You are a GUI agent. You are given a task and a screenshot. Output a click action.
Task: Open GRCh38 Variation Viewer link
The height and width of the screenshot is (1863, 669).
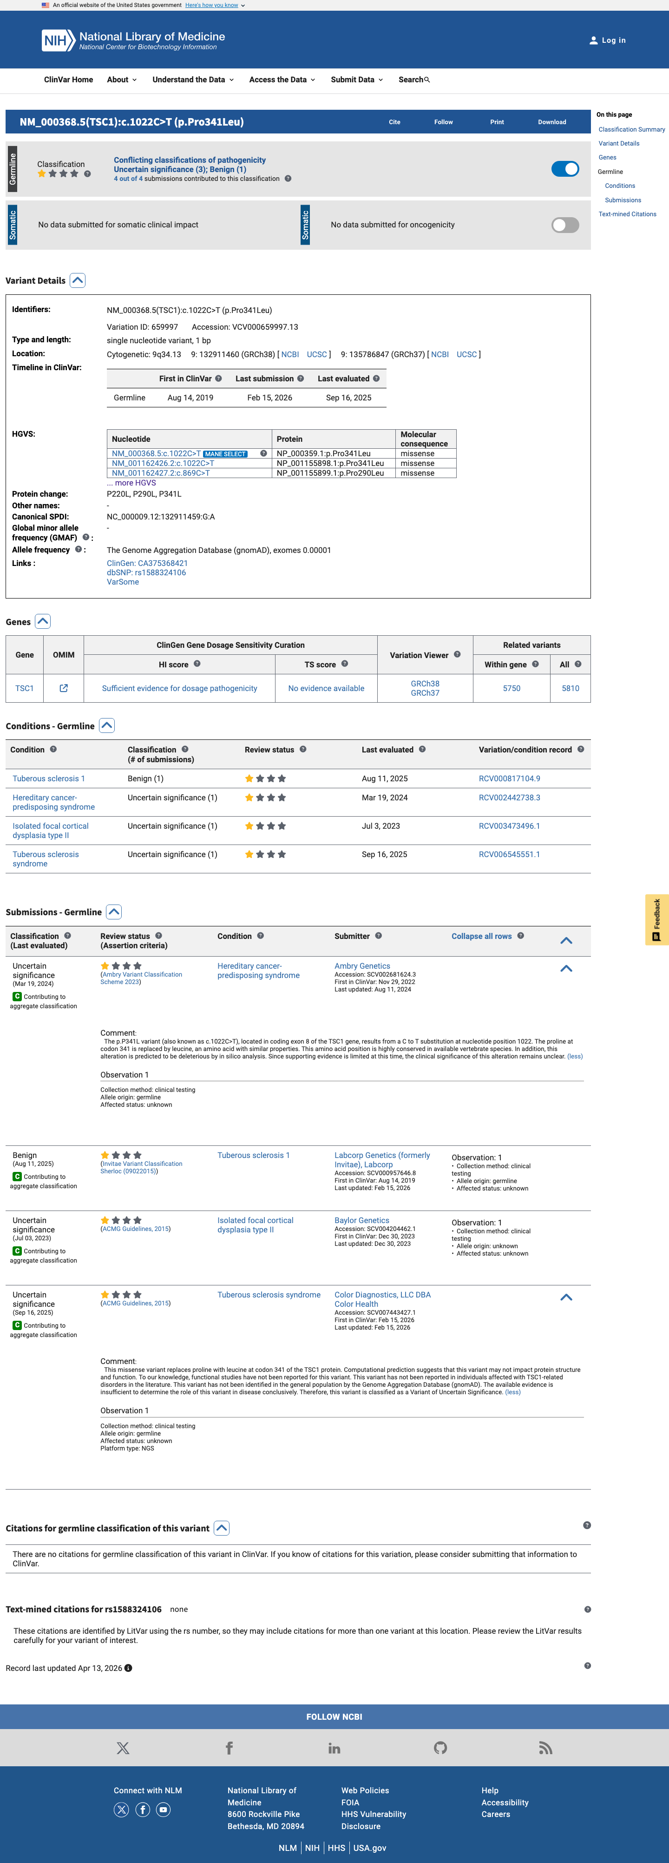425,684
